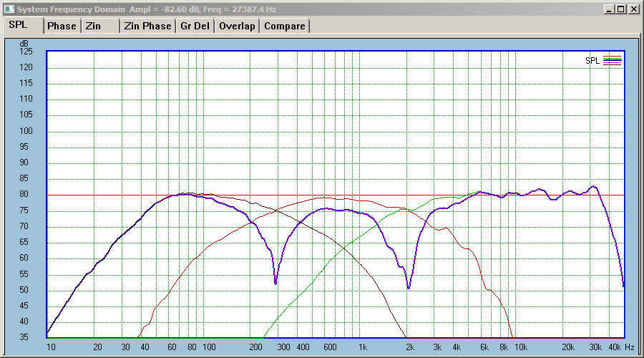The image size is (644, 358).
Task: Show the Gr Del tab
Action: (x=195, y=26)
